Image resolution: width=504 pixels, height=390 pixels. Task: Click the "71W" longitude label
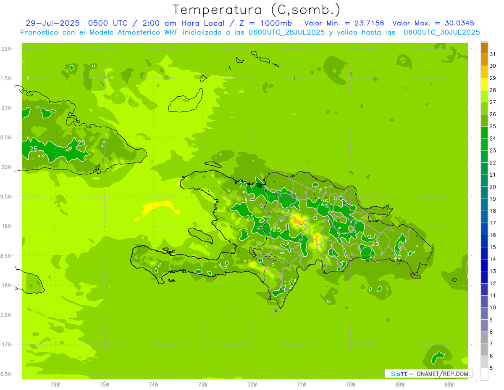(x=301, y=384)
